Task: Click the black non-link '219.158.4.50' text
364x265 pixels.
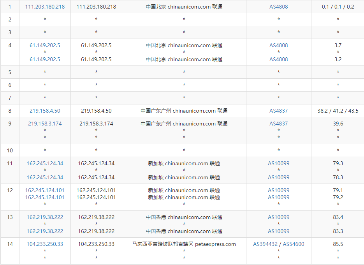Action: point(96,111)
